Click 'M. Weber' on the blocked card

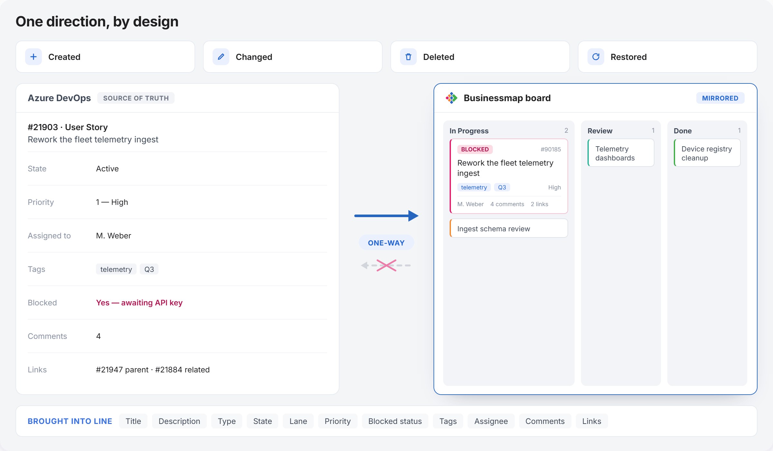(471, 204)
